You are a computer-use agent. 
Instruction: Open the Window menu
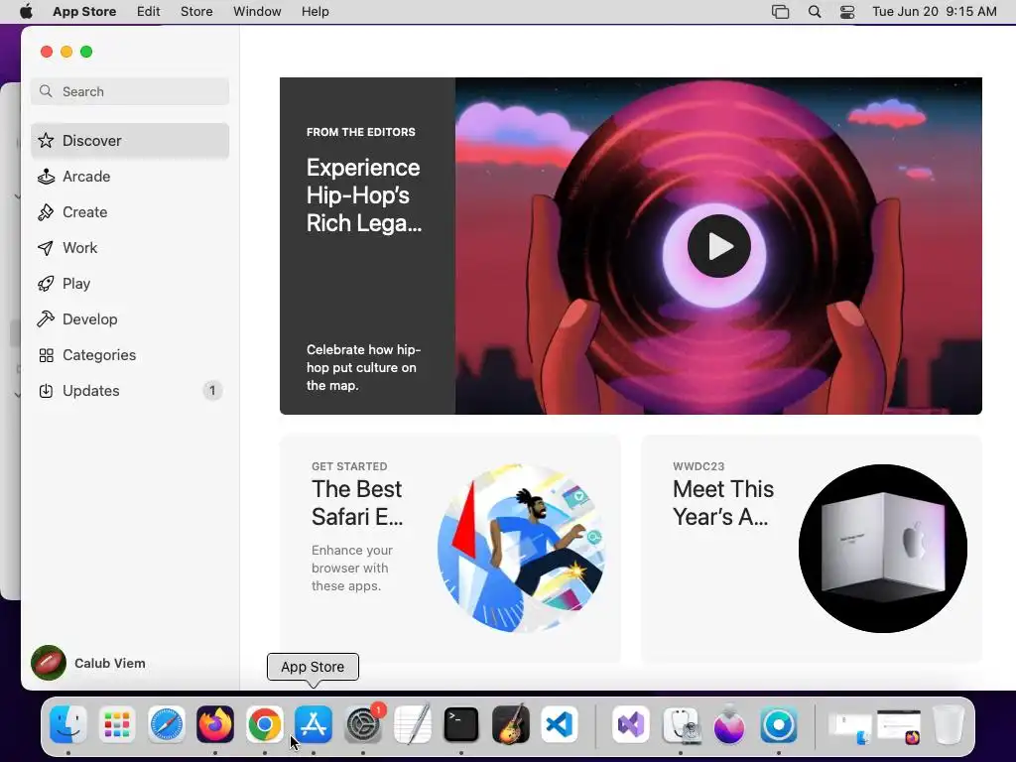(x=257, y=12)
